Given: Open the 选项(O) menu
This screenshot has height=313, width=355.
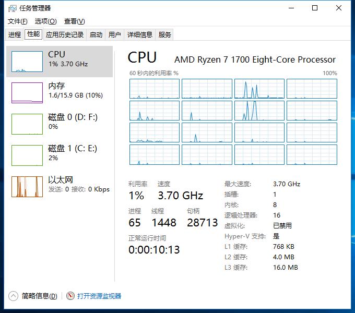Looking at the screenshot, I should coord(45,21).
